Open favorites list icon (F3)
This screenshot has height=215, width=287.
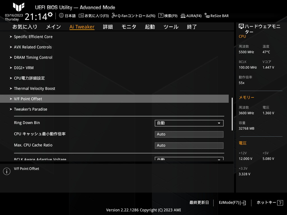(81, 16)
